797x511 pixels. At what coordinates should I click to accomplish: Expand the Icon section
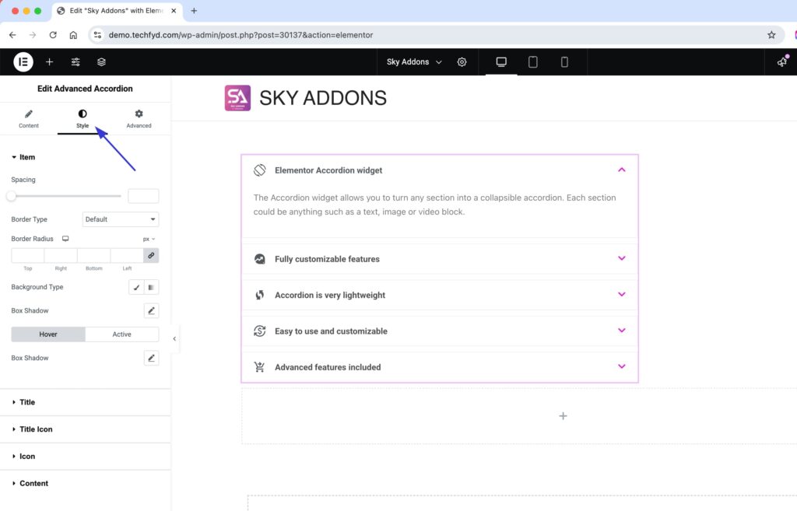[86, 456]
